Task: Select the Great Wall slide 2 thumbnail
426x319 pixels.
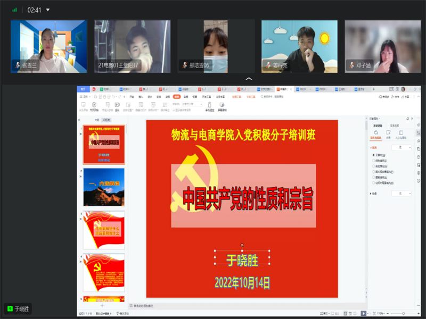Action: pos(104,187)
